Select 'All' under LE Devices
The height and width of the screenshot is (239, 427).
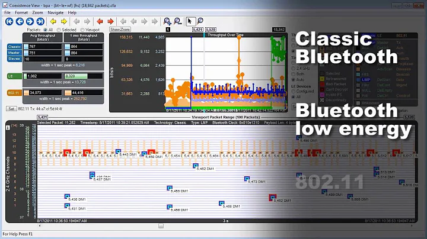pos(294,97)
